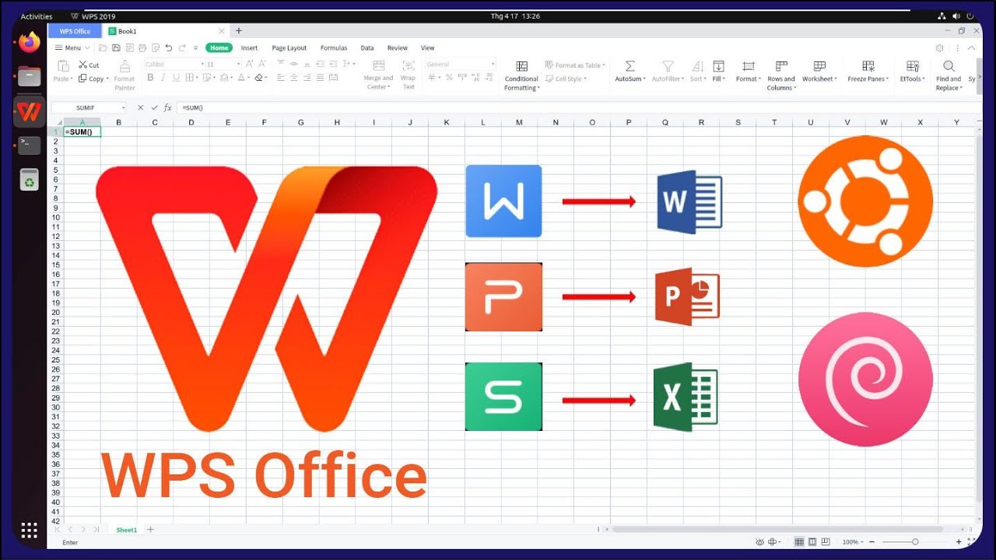Screen dimensions: 996x560
Task: Open the Menu in the top-left corner
Action: tap(70, 47)
